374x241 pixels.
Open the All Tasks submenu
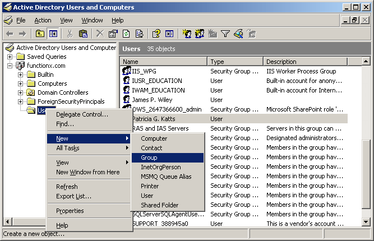[x=89, y=148]
